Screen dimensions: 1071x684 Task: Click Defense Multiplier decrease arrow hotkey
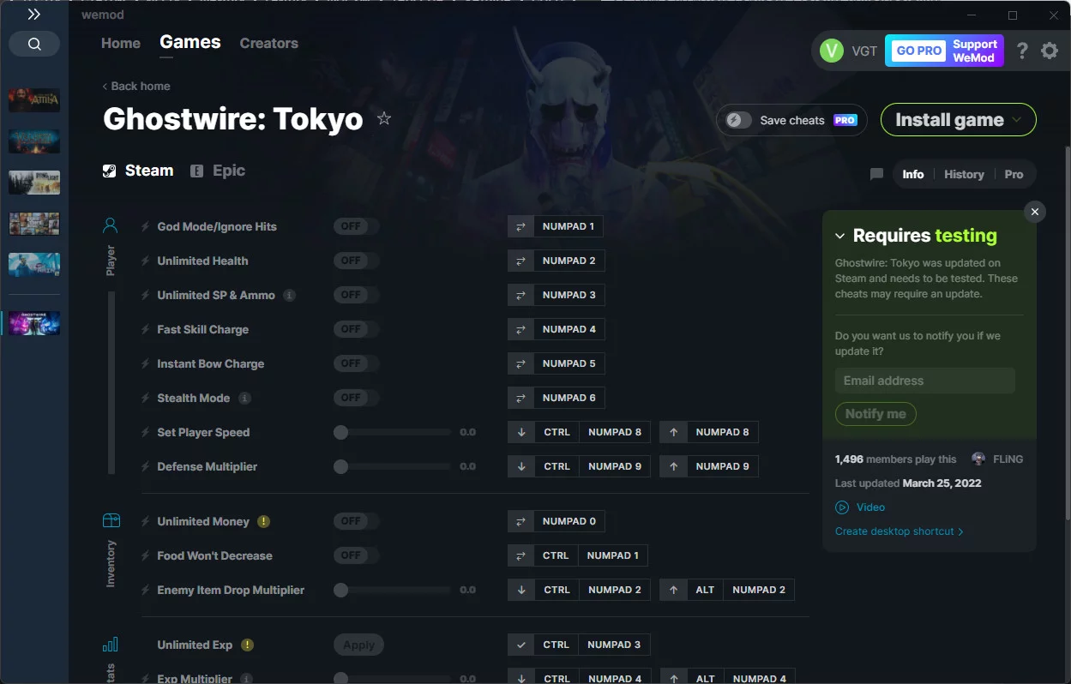[x=520, y=466]
